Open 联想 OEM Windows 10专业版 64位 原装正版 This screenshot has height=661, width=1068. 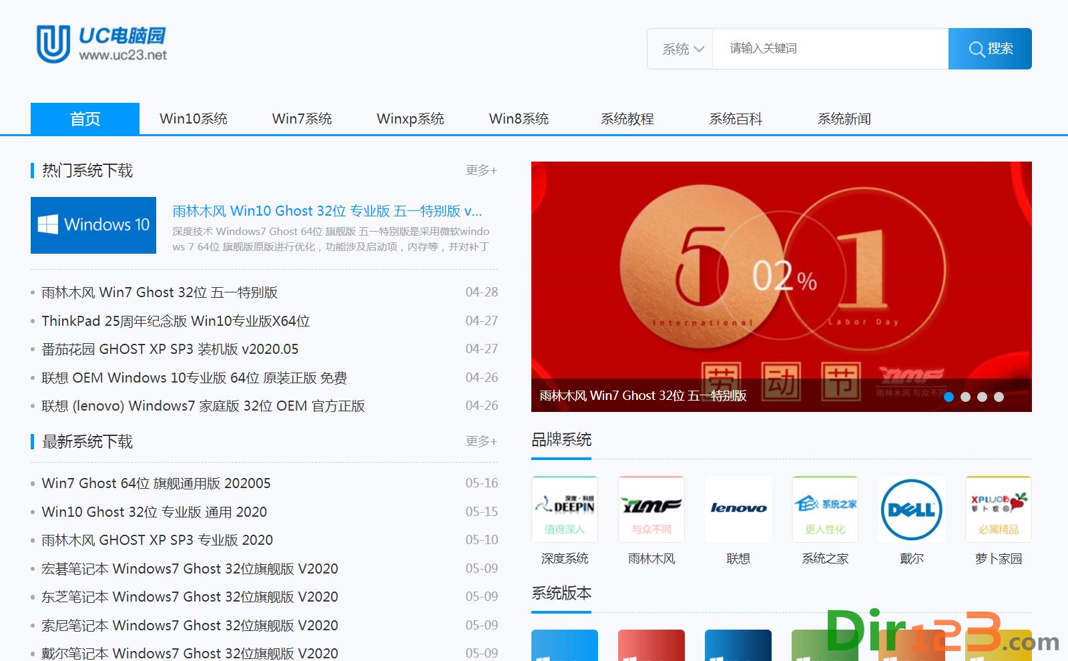pos(194,378)
